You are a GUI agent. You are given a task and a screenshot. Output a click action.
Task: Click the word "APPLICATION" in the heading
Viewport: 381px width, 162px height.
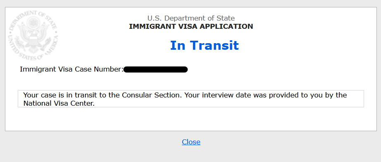coord(226,26)
